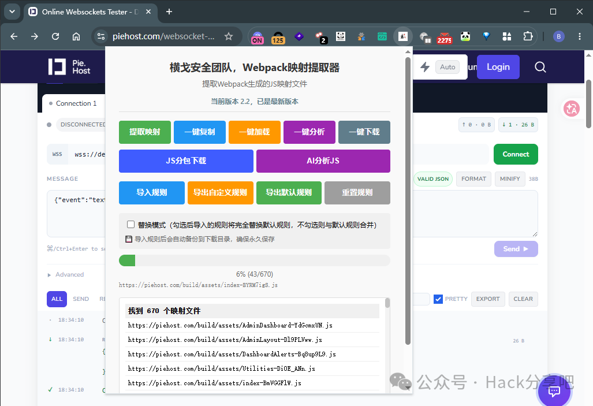This screenshot has height=406, width=593.
Task: Switch to the Online Websockets Tester browser tab
Action: [90, 12]
